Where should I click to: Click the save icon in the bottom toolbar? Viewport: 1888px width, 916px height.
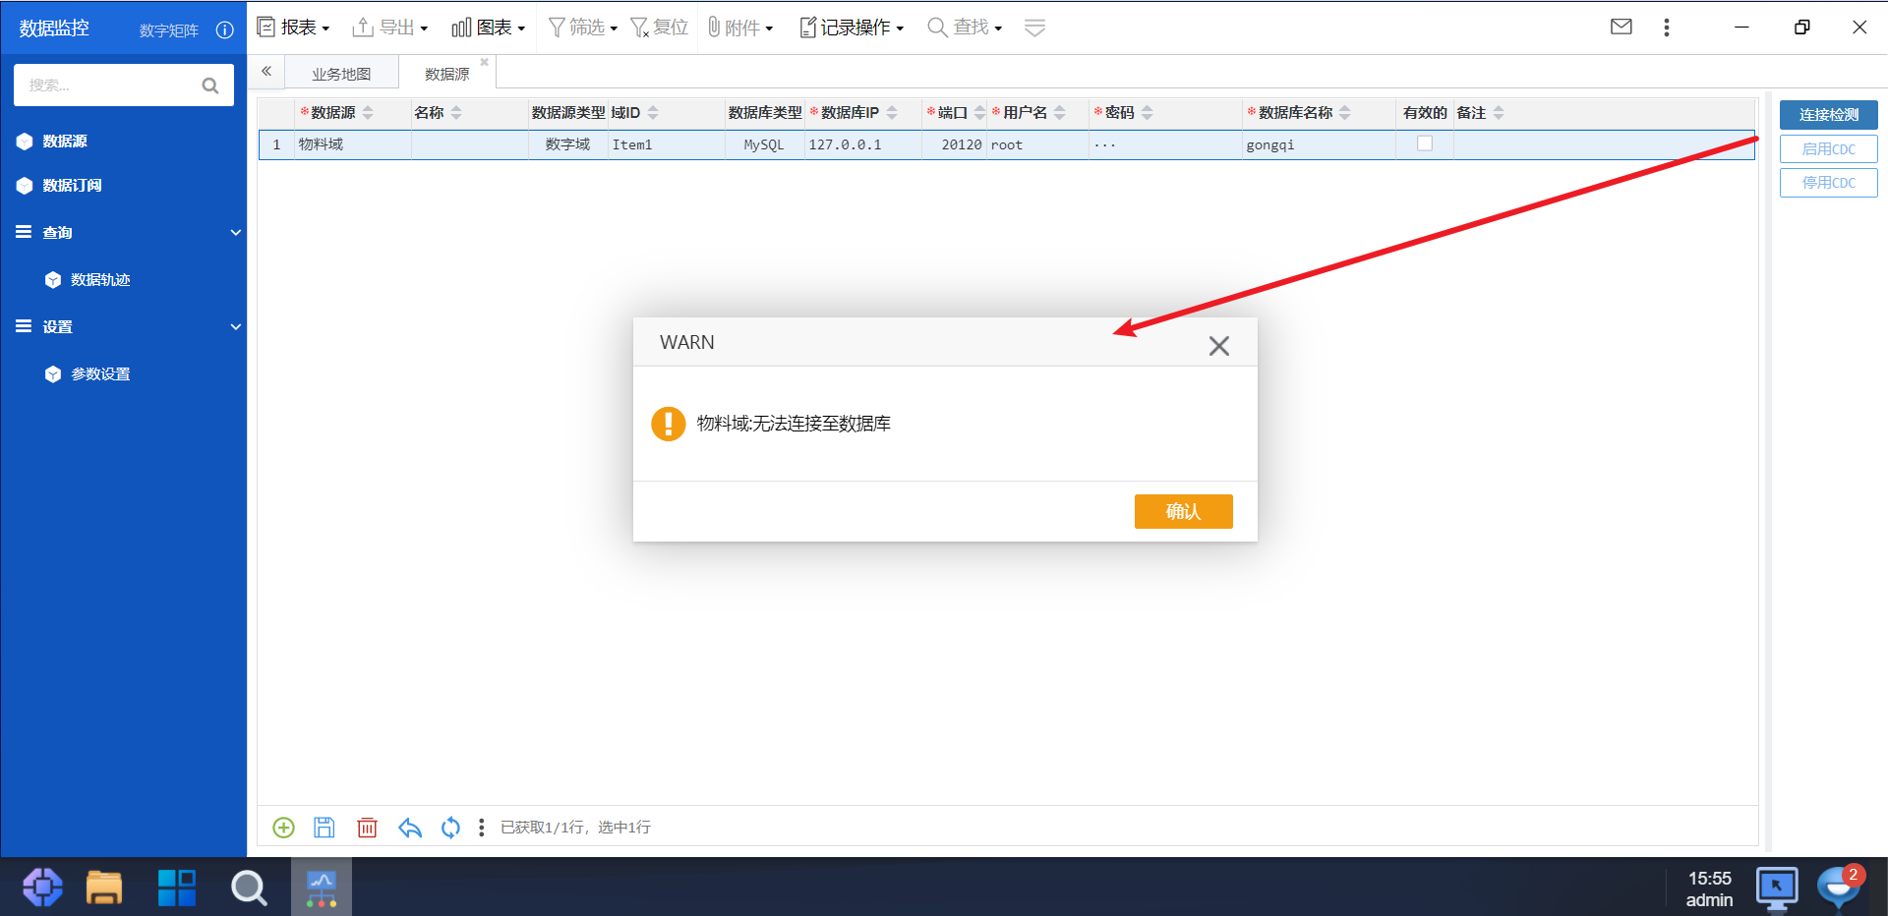[324, 828]
